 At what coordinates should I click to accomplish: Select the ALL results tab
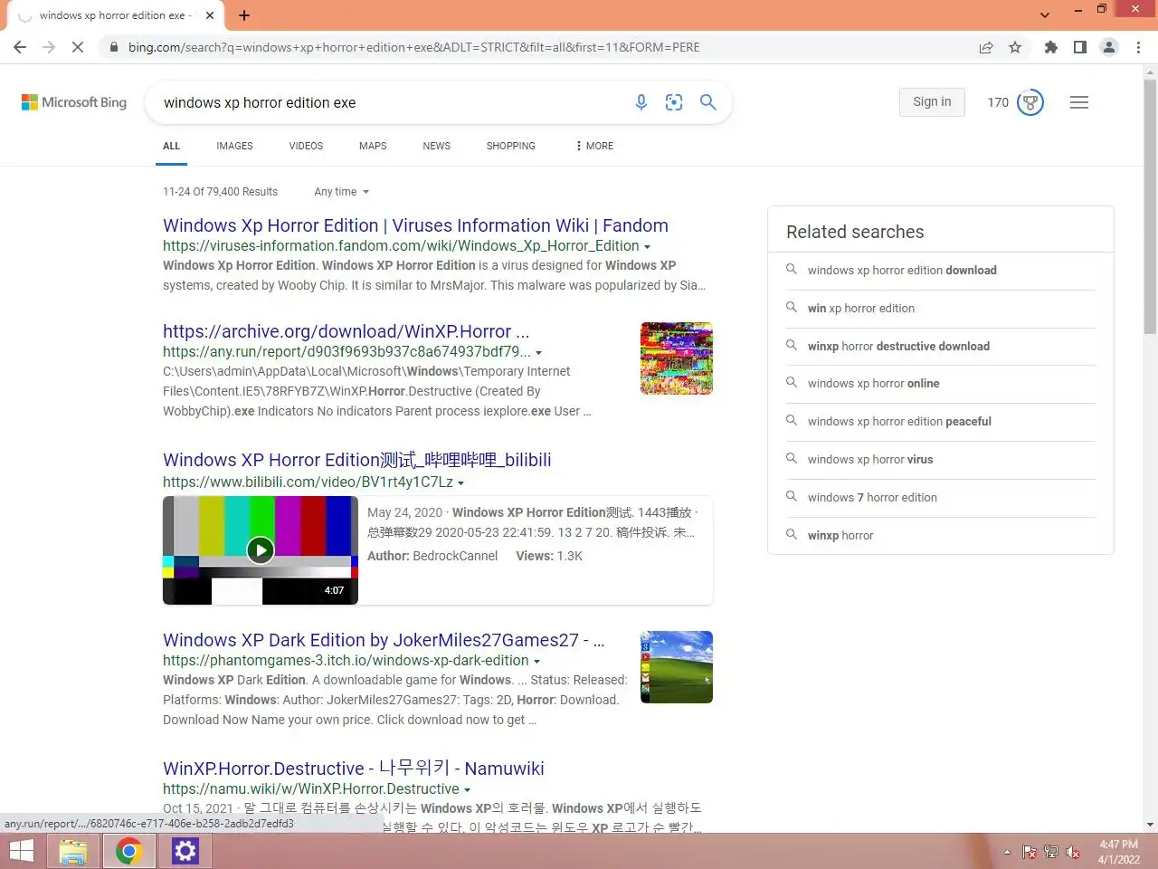coord(171,146)
